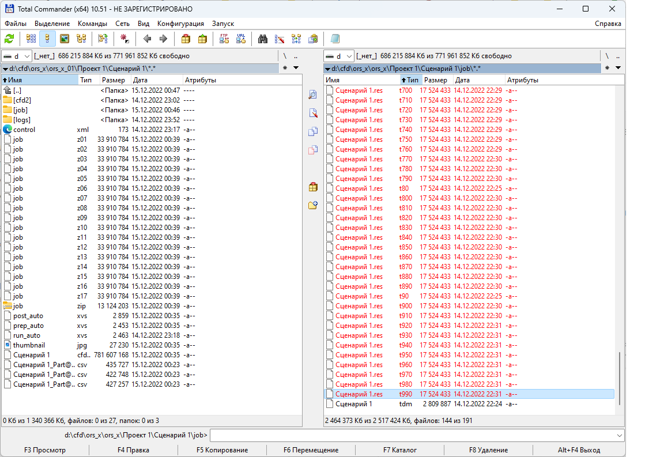The image size is (664, 457).
Task: Open the FTP connect icon
Action: [224, 39]
